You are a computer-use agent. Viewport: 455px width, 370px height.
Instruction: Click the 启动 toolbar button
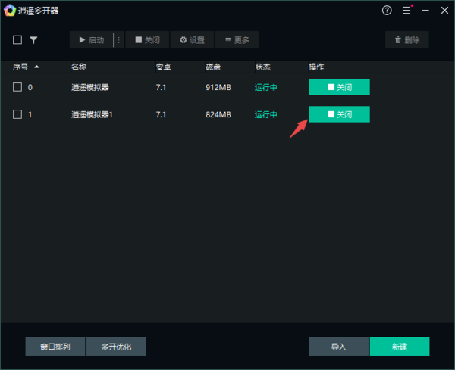tap(91, 40)
